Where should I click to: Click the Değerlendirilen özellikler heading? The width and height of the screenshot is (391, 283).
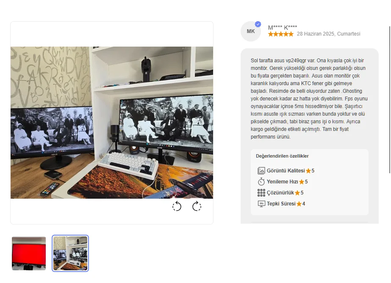(x=282, y=156)
